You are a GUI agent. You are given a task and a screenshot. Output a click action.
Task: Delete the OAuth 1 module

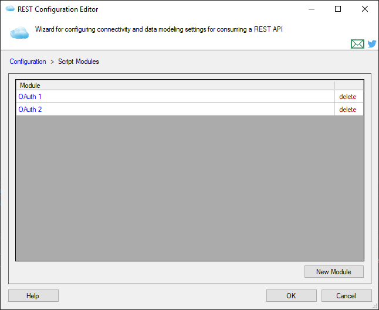tap(347, 97)
